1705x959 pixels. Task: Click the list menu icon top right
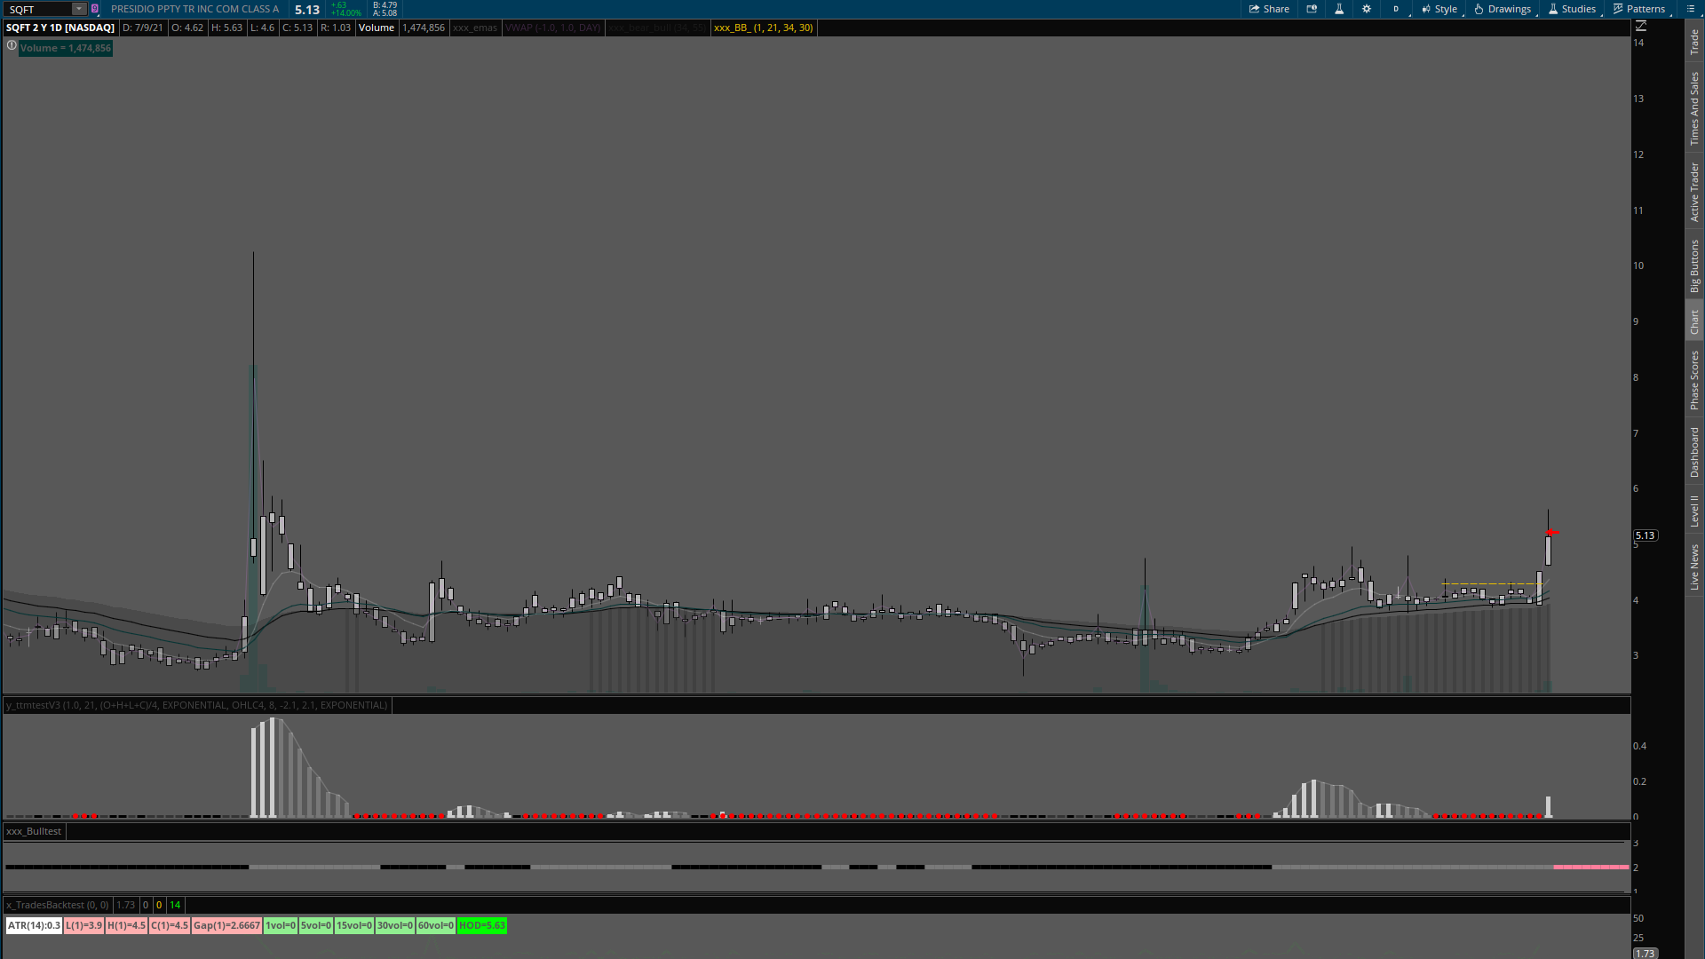(x=1691, y=9)
